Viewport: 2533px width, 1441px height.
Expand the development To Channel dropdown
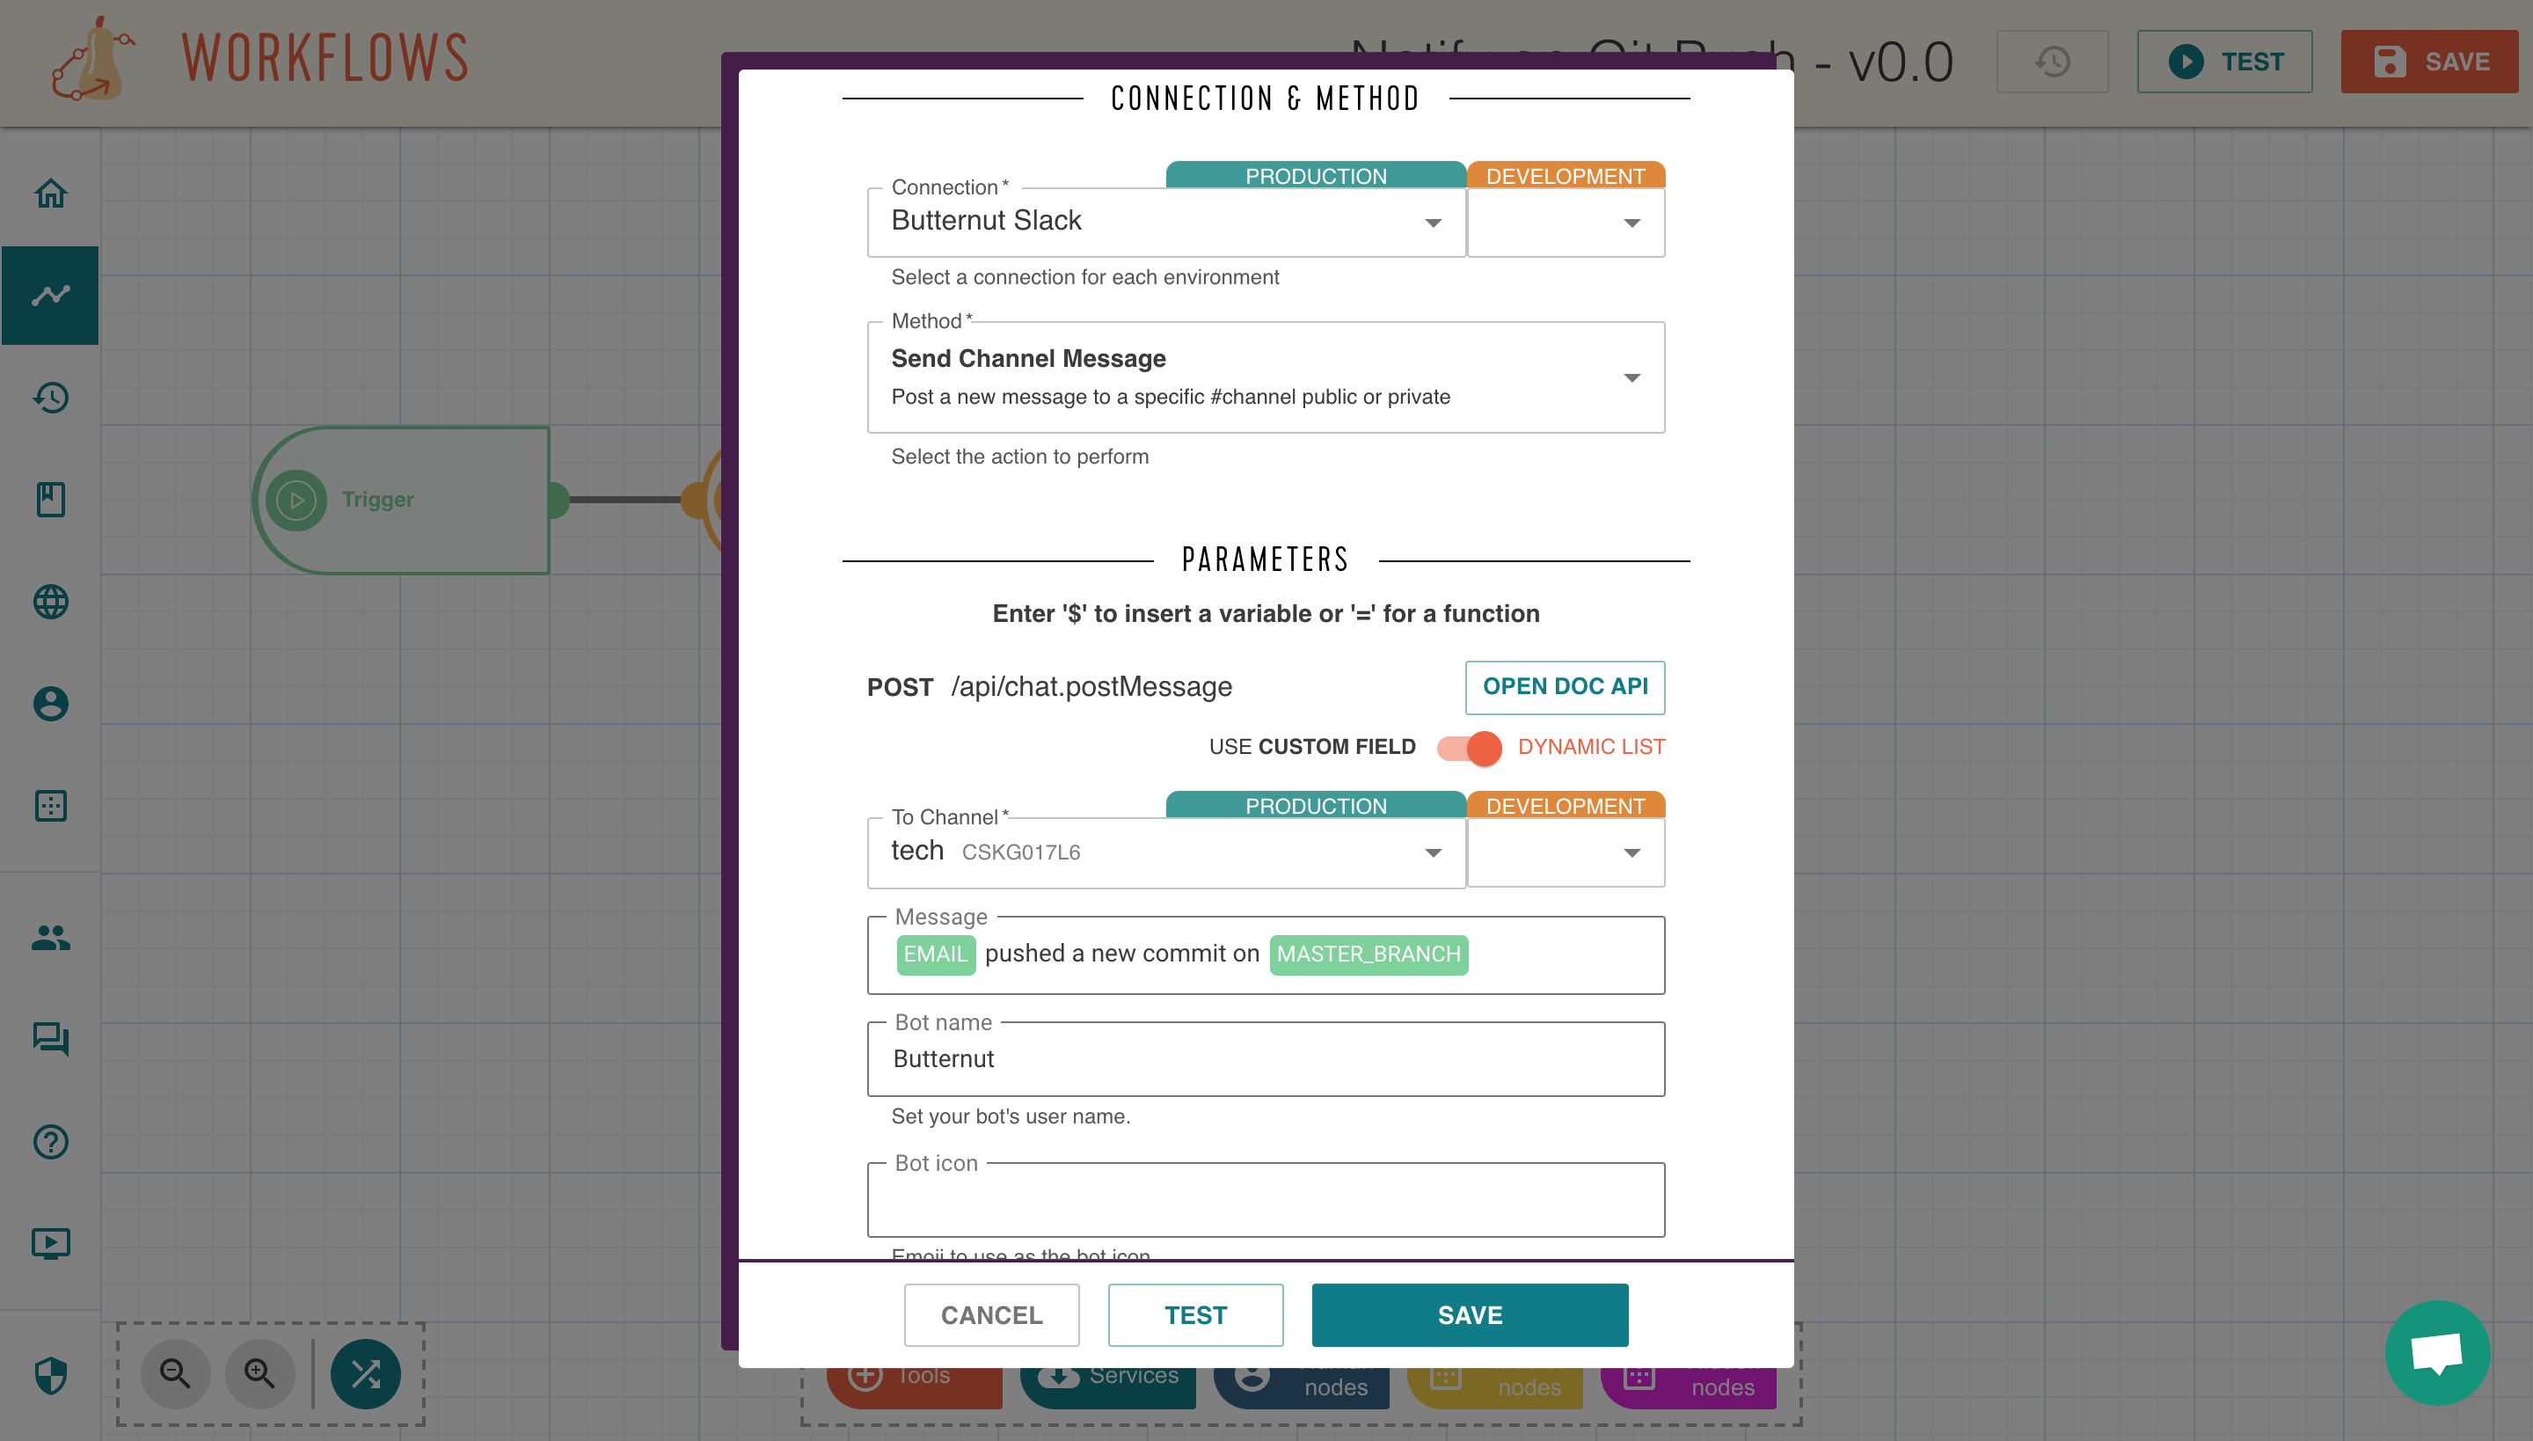pos(1566,852)
